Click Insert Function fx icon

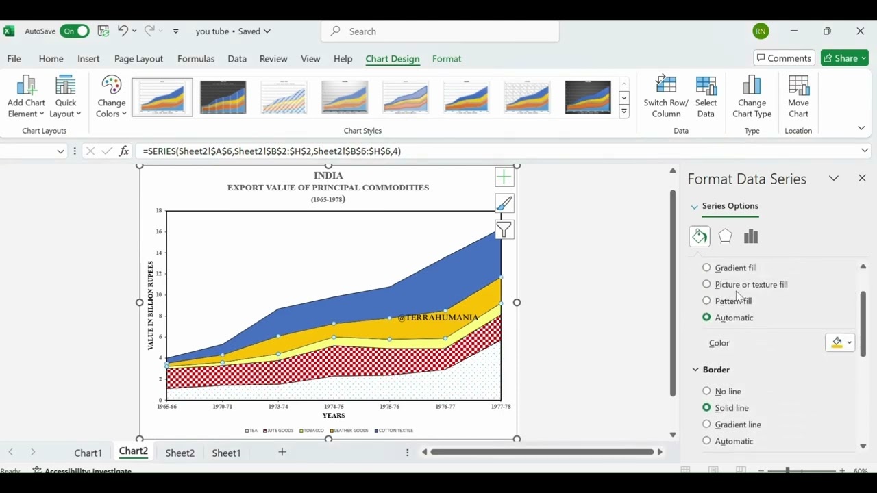point(124,151)
